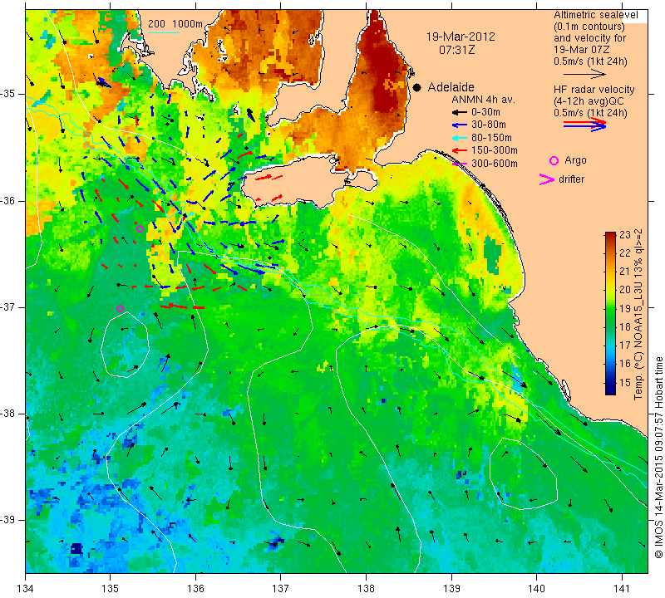The width and height of the screenshot is (665, 598).
Task: Click the 23 degree dark red colorbar top
Action: pyautogui.click(x=610, y=236)
